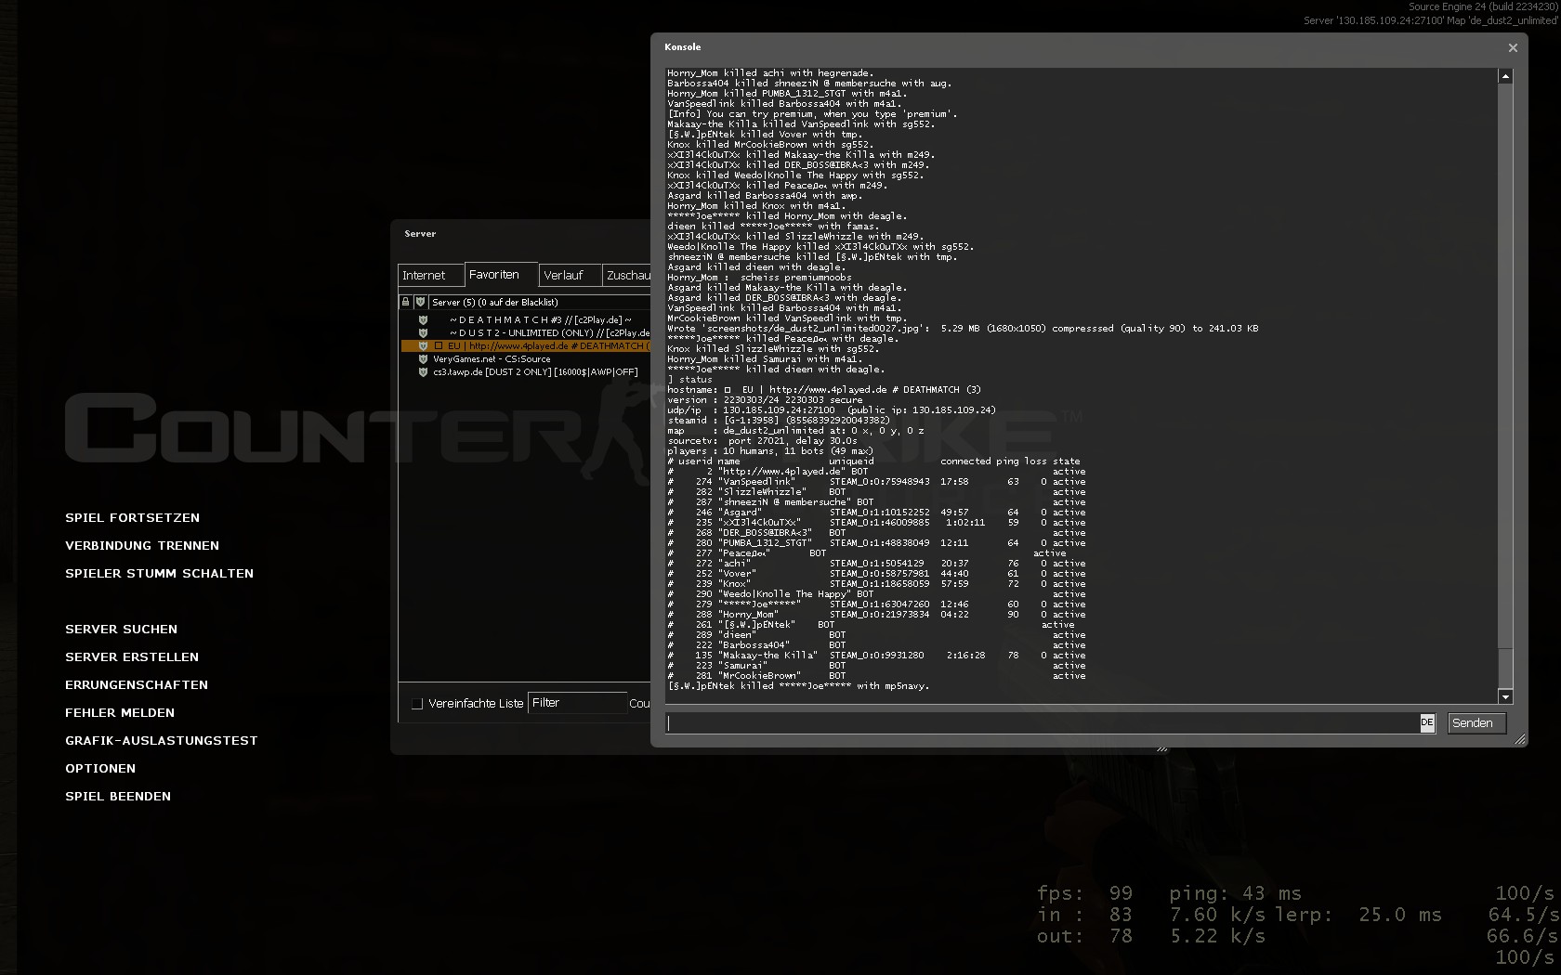Click '[Info] You can try premium' console line
This screenshot has height=975, width=1561.
pos(812,114)
